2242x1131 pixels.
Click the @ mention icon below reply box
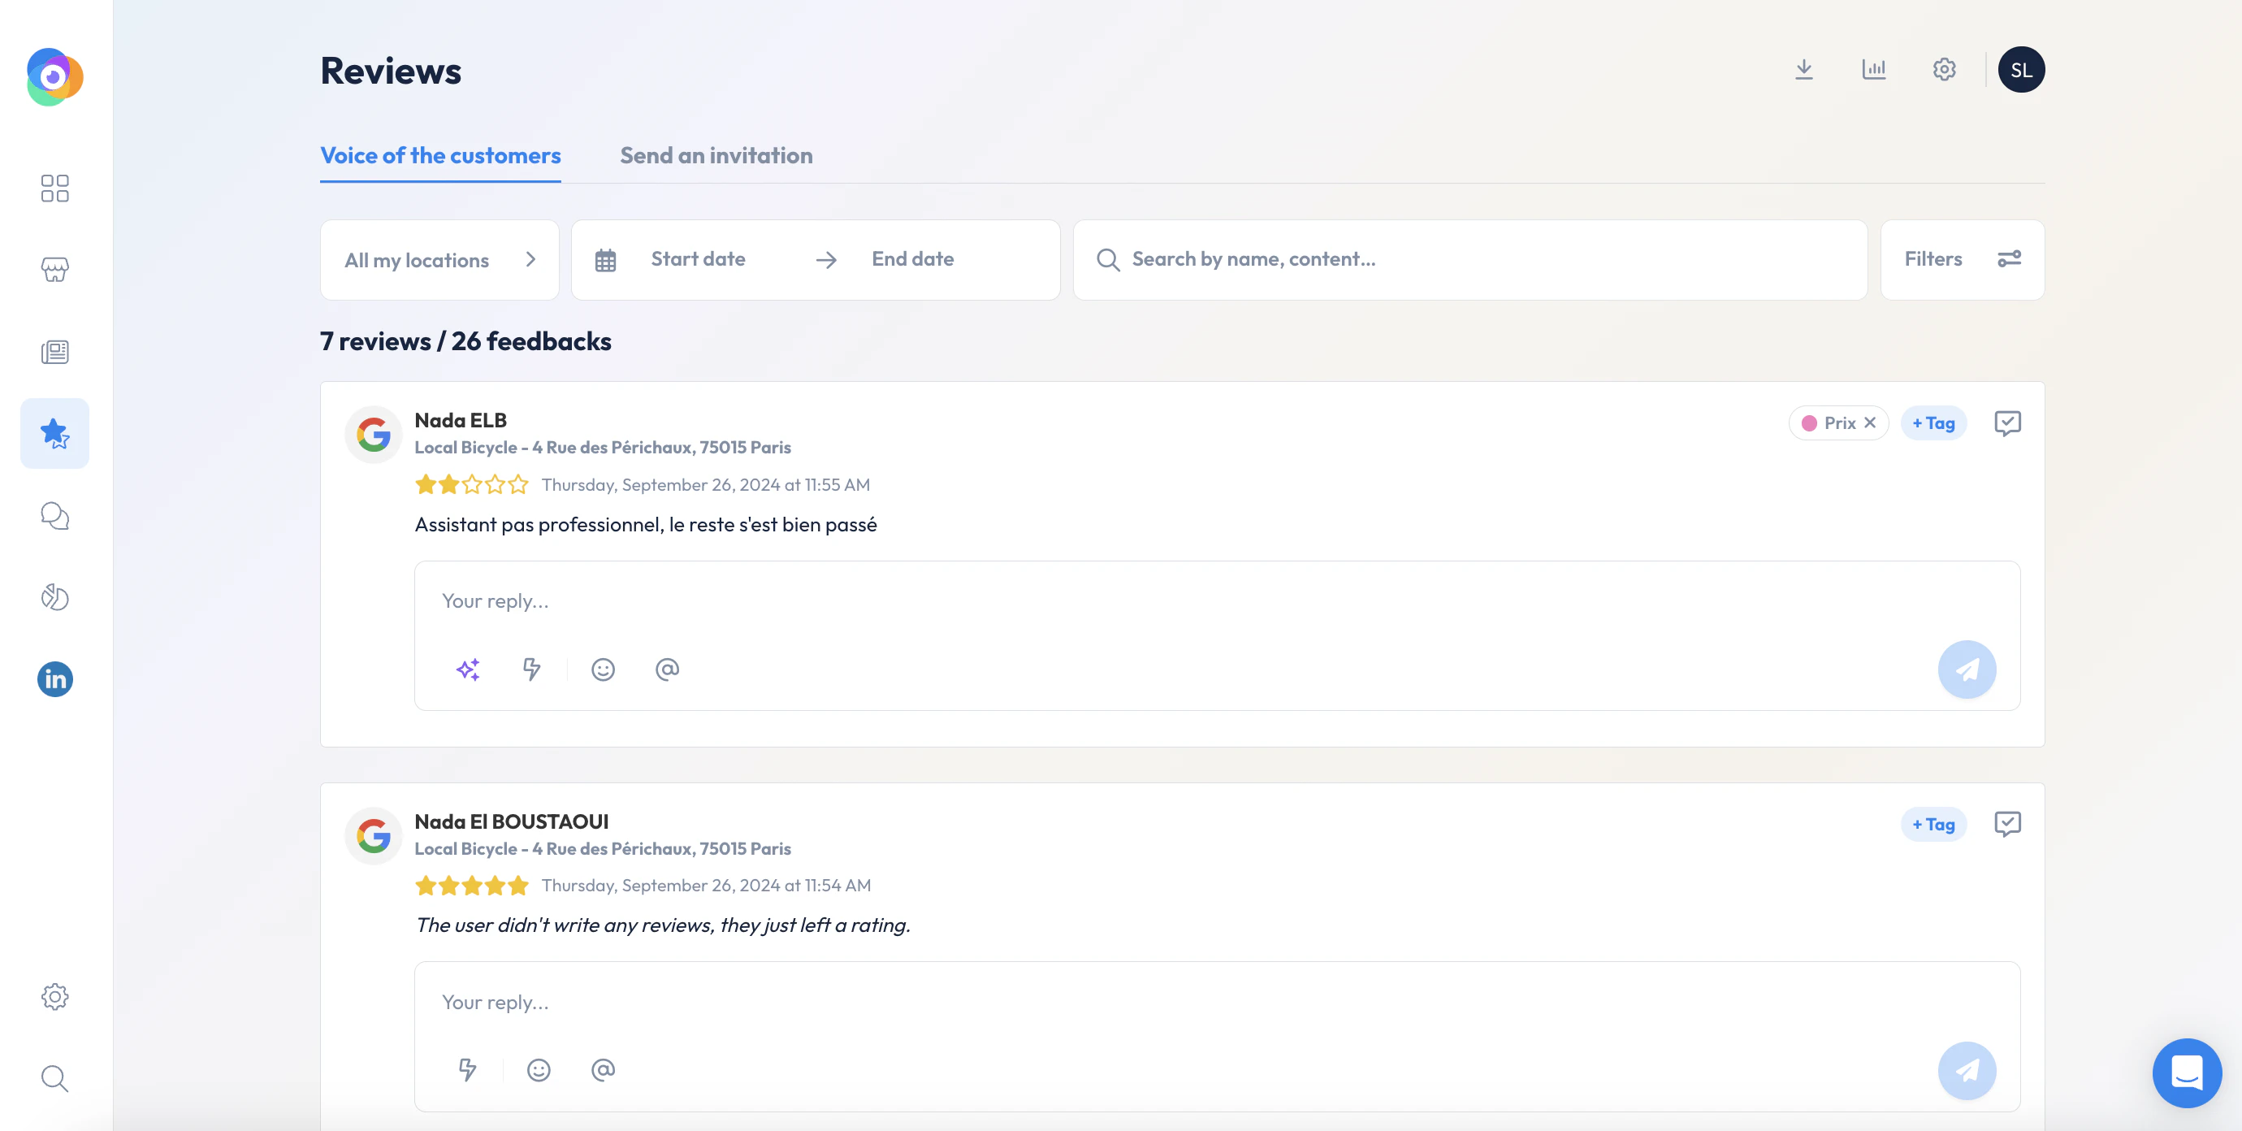pyautogui.click(x=668, y=669)
